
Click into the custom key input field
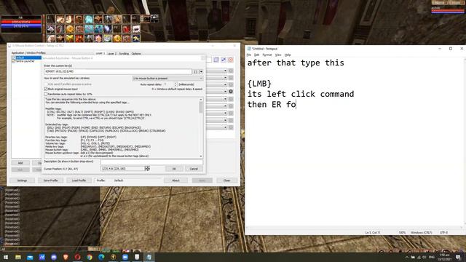pos(118,71)
